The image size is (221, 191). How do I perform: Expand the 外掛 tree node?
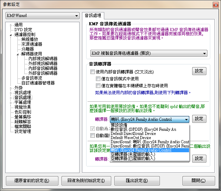(11, 88)
